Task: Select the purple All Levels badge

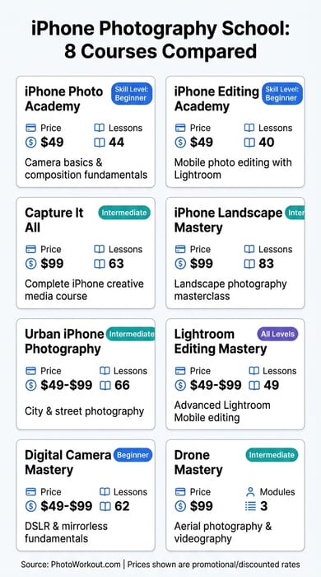Action: pos(277,334)
